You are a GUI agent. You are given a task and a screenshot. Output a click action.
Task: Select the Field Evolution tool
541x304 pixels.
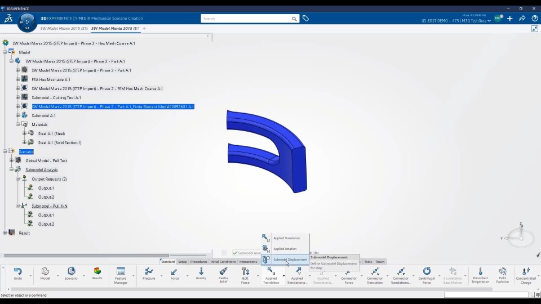click(502, 275)
